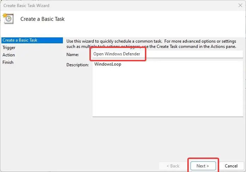This screenshot has width=246, height=172.
Task: Click empty sidebar area below Finish step
Action: (32, 110)
